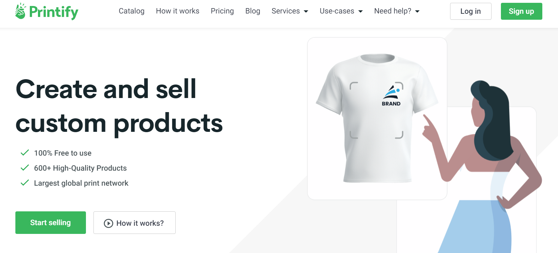This screenshot has height=253, width=558.
Task: Click the Printify wordmark text
Action: click(54, 12)
